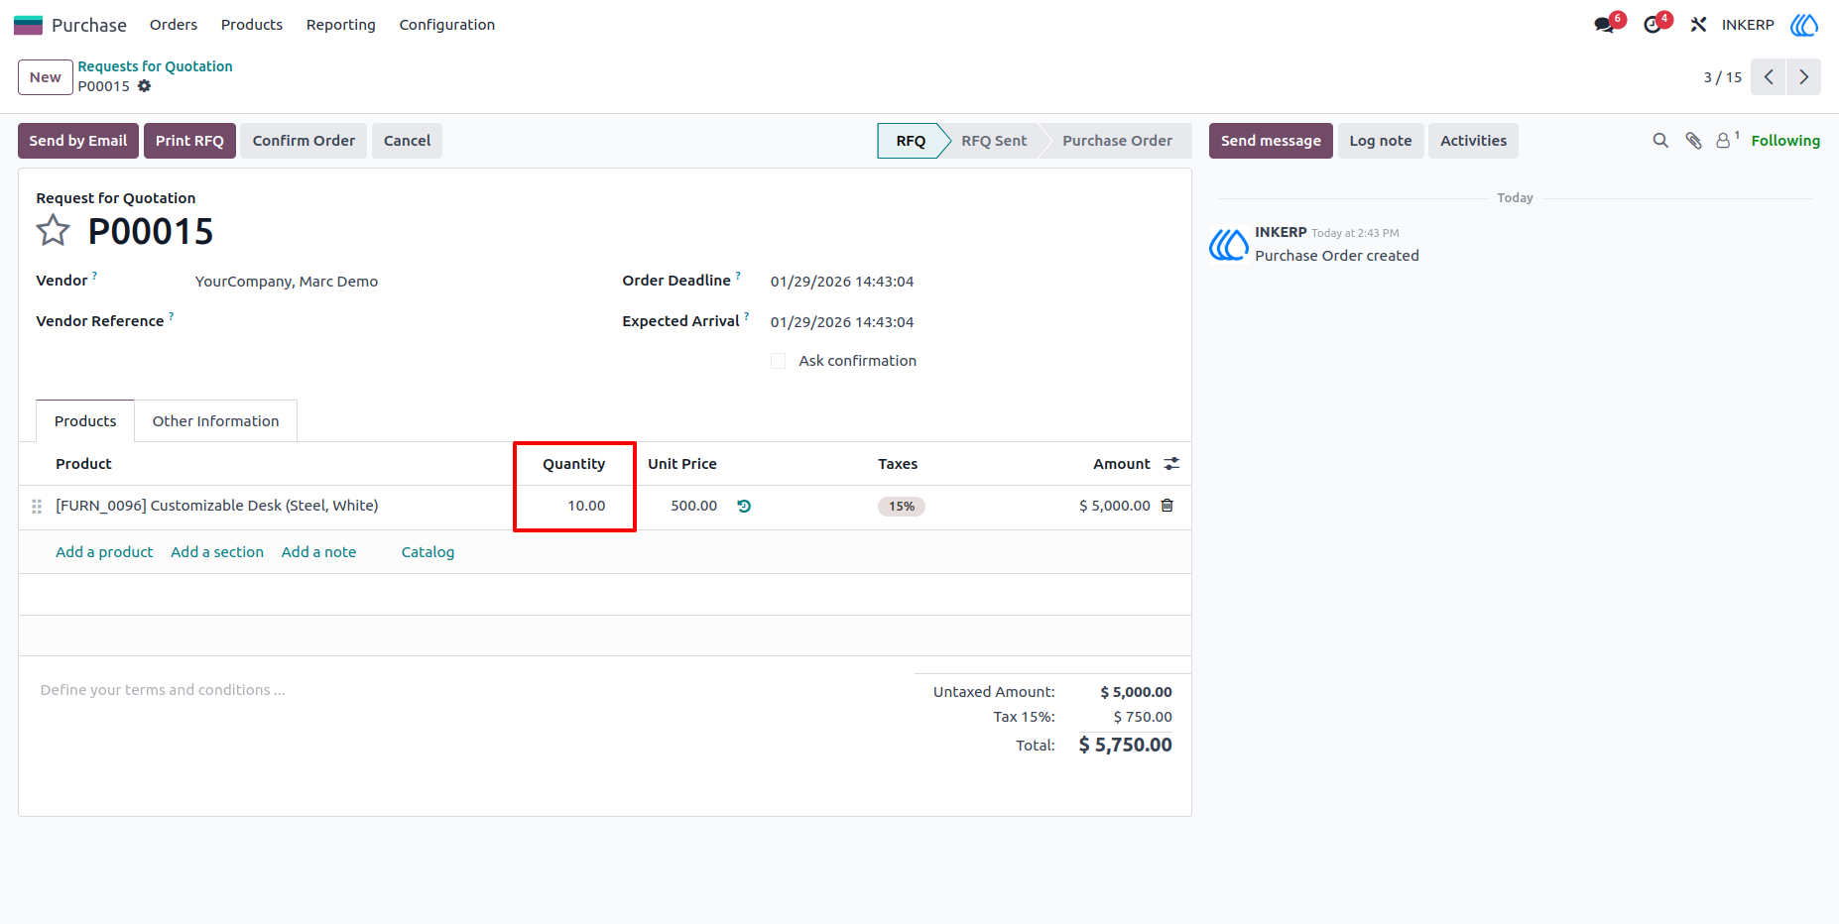The height and width of the screenshot is (924, 1839).
Task: Toggle the Following button
Action: point(1785,141)
